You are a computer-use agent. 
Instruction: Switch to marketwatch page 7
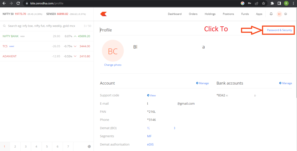coord(68,146)
